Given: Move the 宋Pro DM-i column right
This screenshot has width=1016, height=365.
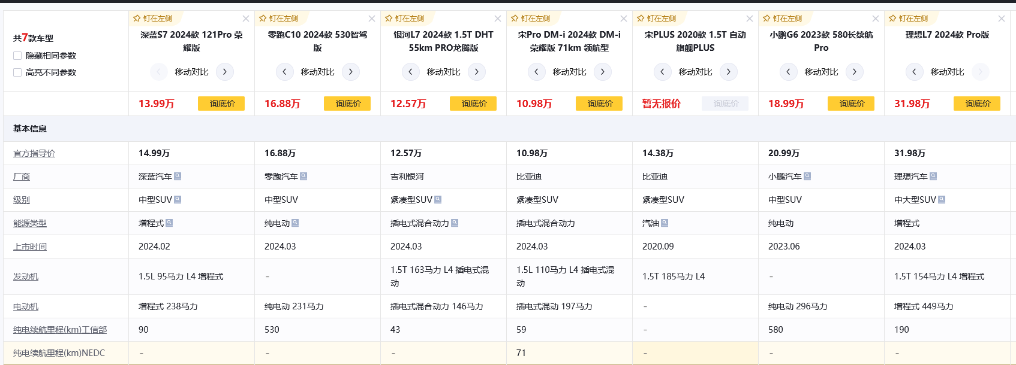Looking at the screenshot, I should pyautogui.click(x=603, y=72).
